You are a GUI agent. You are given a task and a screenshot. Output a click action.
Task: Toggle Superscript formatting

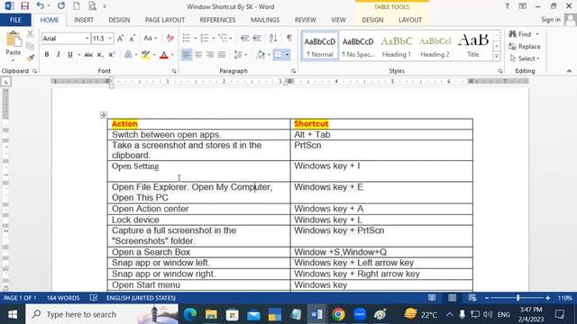112,55
